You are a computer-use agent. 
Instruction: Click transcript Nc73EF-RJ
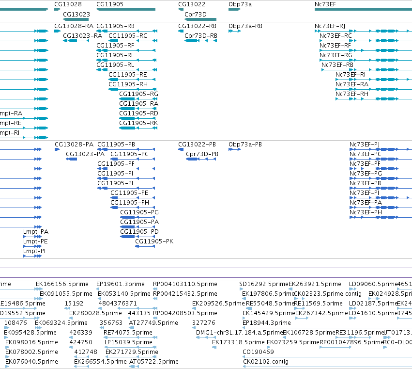330,26
